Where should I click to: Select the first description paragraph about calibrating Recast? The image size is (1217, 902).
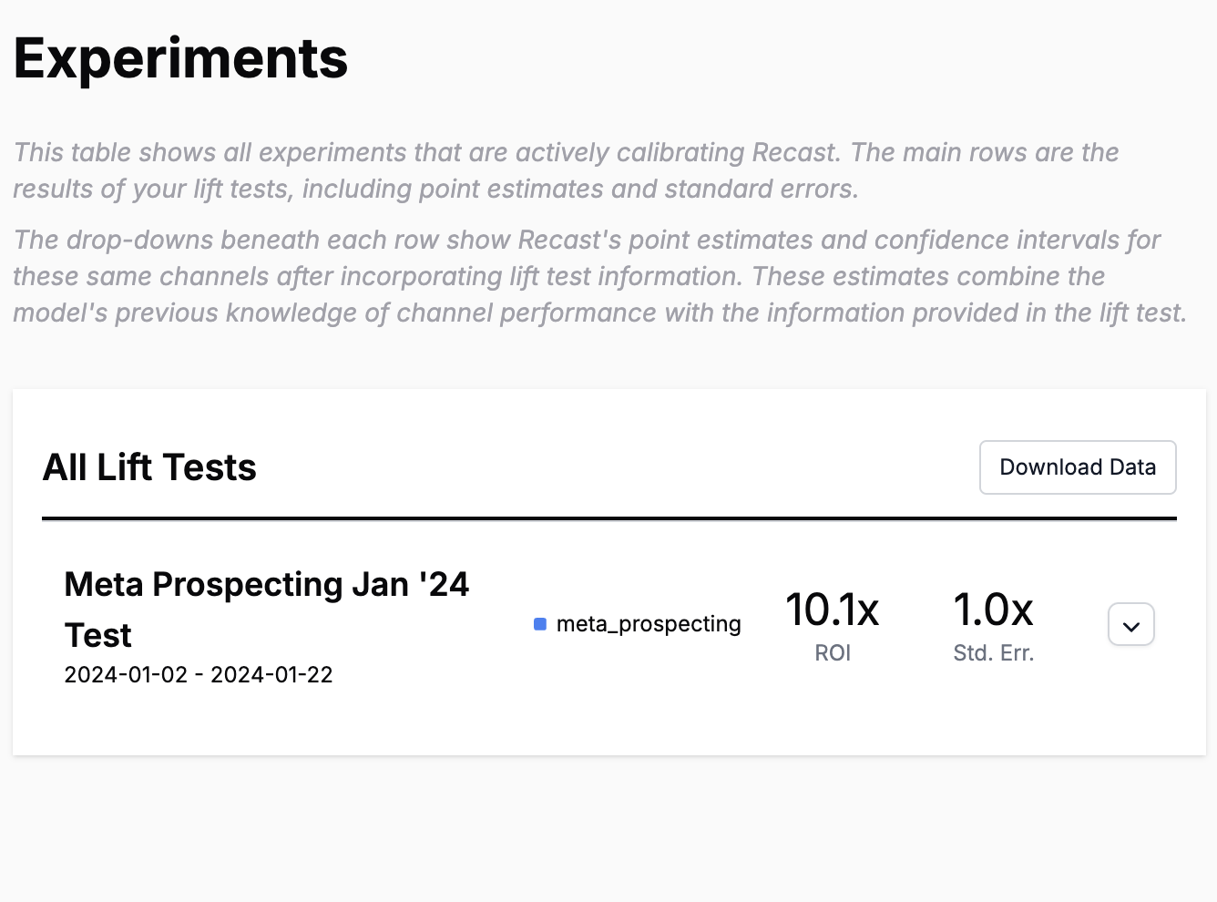[565, 170]
